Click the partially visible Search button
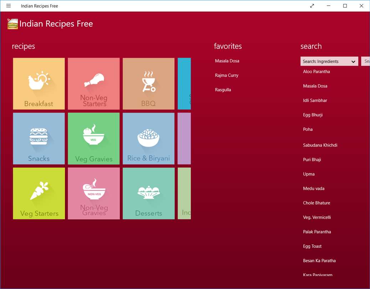The image size is (370, 289). tap(365, 61)
